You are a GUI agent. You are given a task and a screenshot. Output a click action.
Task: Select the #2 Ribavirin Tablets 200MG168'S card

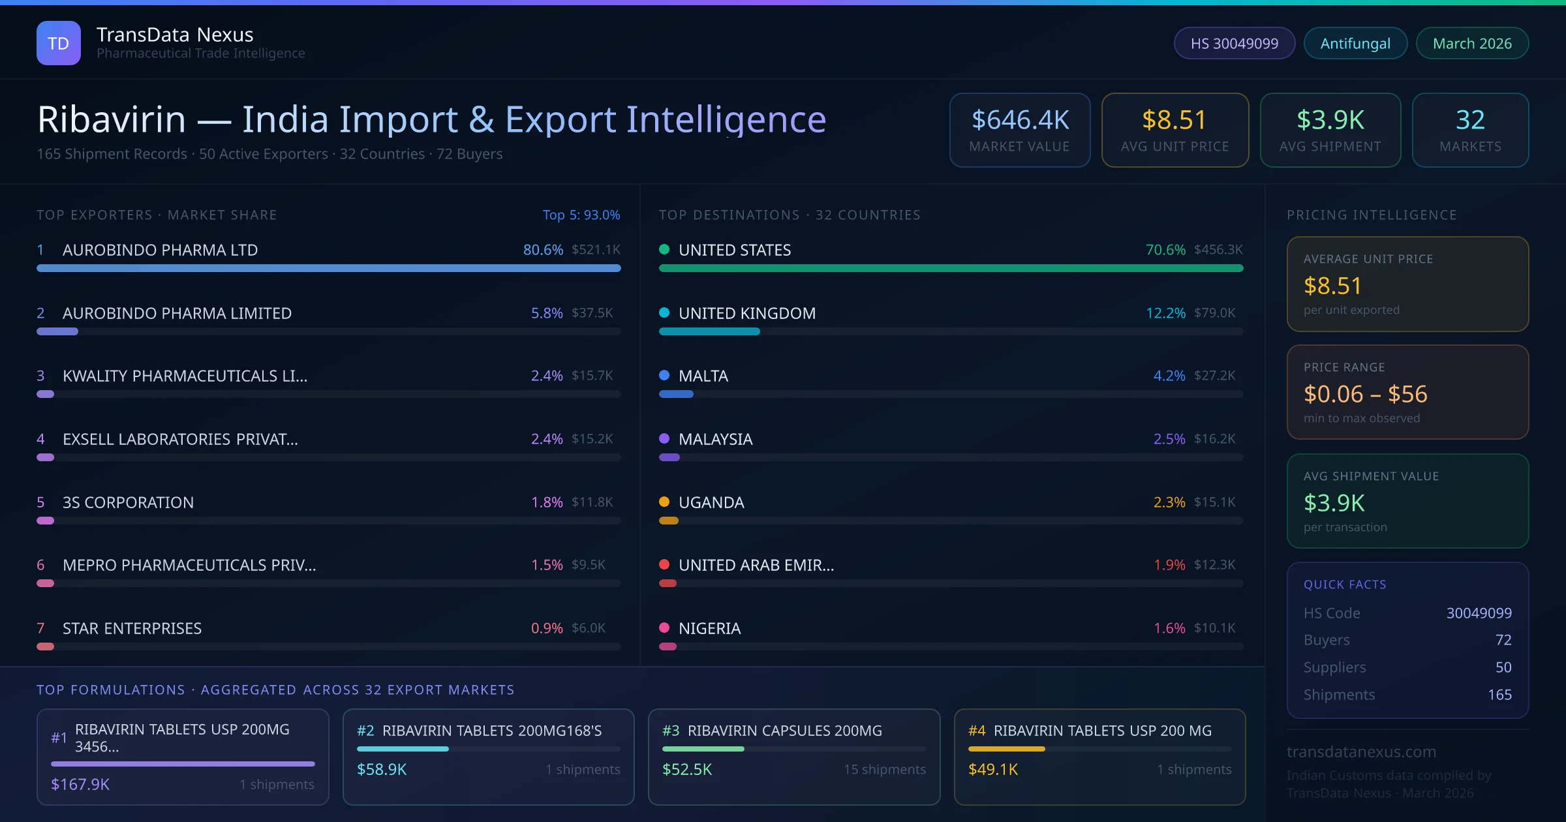point(488,757)
